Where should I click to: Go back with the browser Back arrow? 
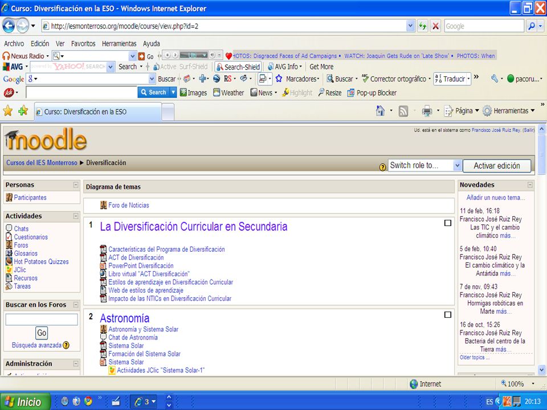point(9,26)
